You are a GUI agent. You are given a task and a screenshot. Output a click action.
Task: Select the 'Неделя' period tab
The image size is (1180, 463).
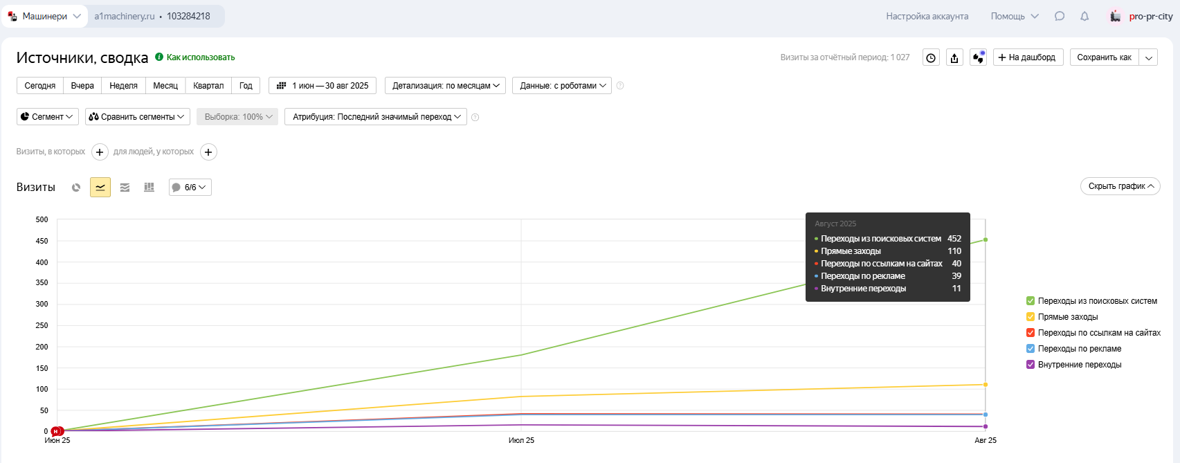coord(123,86)
